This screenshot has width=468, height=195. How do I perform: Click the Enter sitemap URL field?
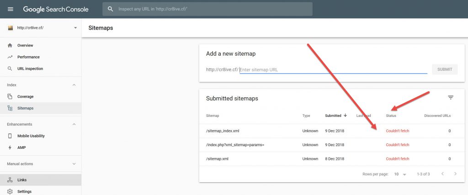point(333,70)
